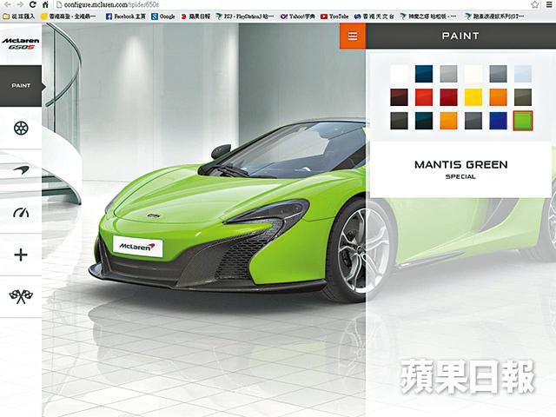Pick the light silver paint swatch
Viewport: 556px width, 417px height.
coord(448,73)
